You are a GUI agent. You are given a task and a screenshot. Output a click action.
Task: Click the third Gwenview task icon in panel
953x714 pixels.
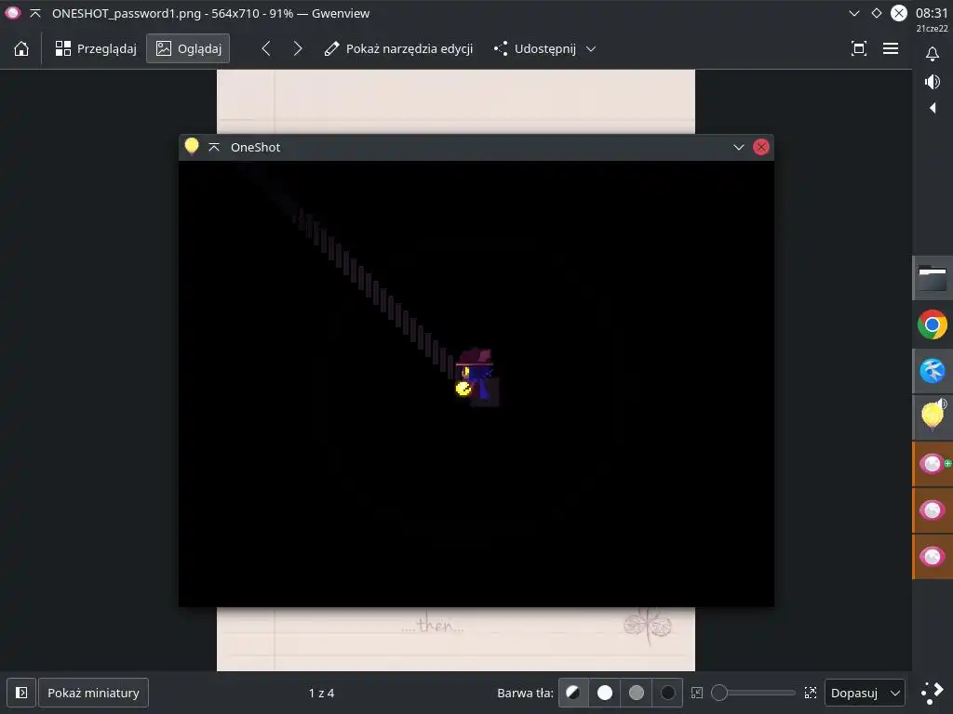pyautogui.click(x=933, y=556)
